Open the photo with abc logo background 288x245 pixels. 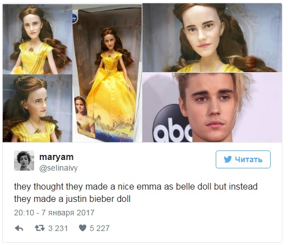(212, 107)
